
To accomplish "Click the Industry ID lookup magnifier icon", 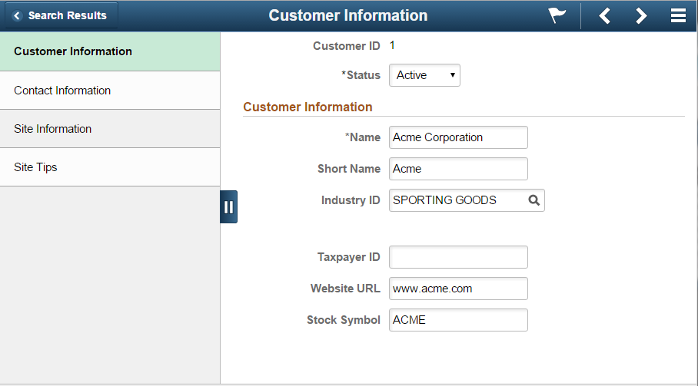I will coord(533,200).
